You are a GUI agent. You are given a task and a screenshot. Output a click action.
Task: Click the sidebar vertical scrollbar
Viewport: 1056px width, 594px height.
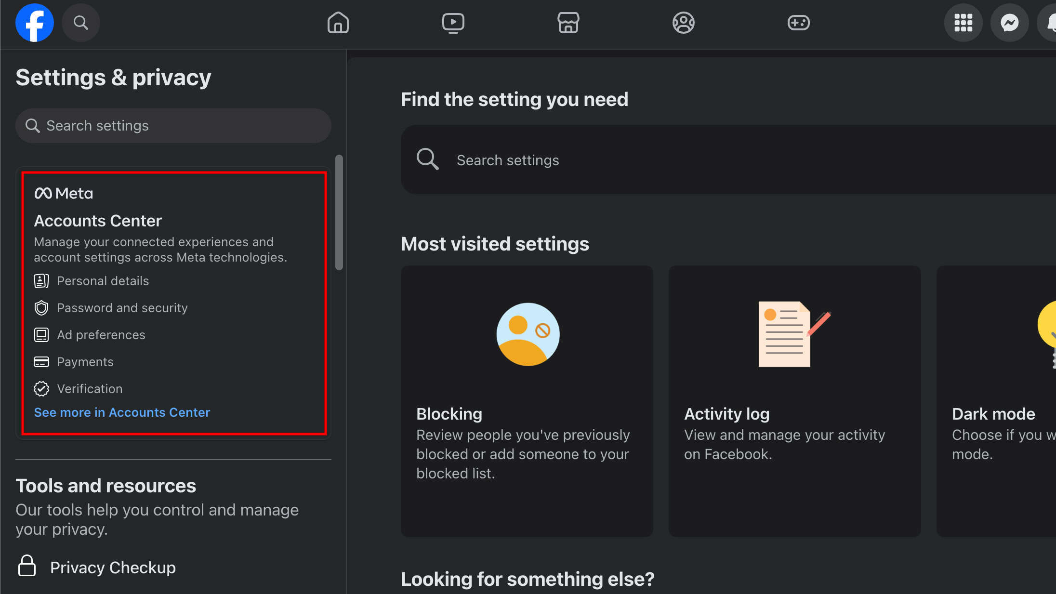339,212
